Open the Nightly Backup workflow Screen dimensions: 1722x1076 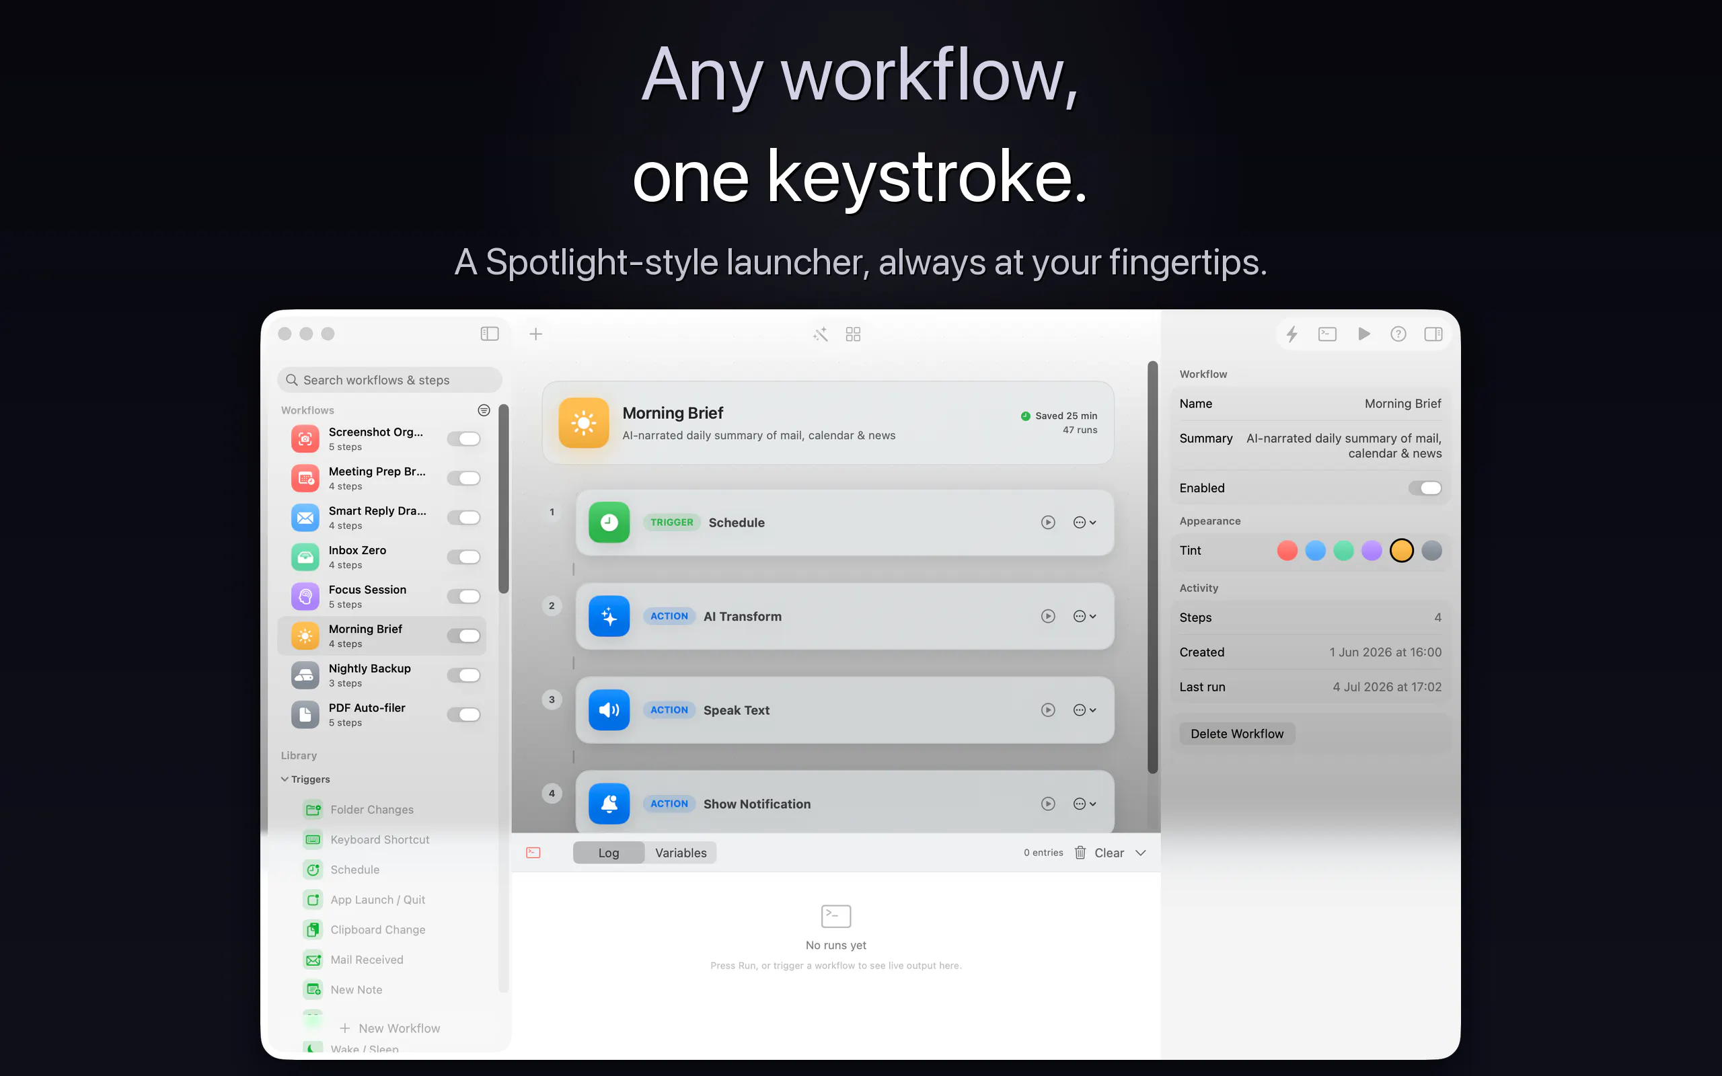click(x=381, y=675)
